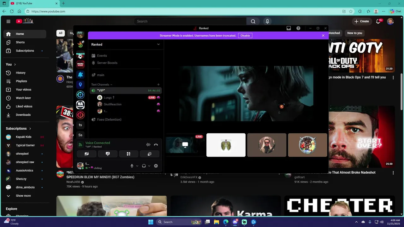The image size is (404, 227).
Task: Toggle noise suppression waveform icon
Action: pyautogui.click(x=148, y=145)
